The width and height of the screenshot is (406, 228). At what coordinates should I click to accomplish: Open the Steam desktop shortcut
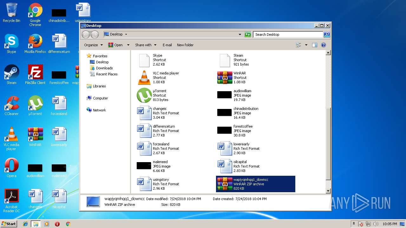coord(11,75)
